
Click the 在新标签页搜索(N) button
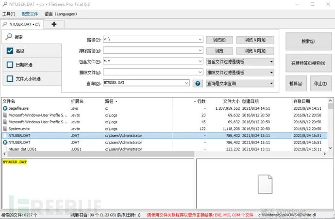(308, 63)
